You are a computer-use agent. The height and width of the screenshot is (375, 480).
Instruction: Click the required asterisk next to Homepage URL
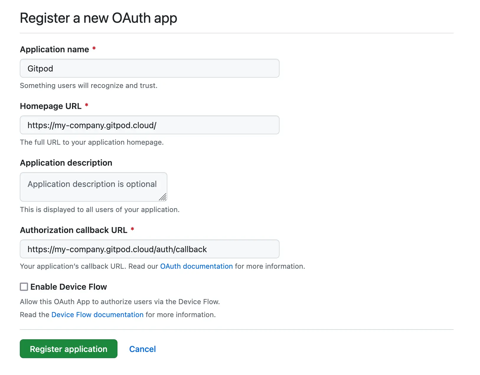coord(86,105)
